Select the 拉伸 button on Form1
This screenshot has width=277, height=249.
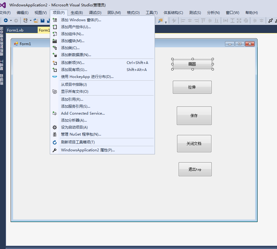[192, 87]
